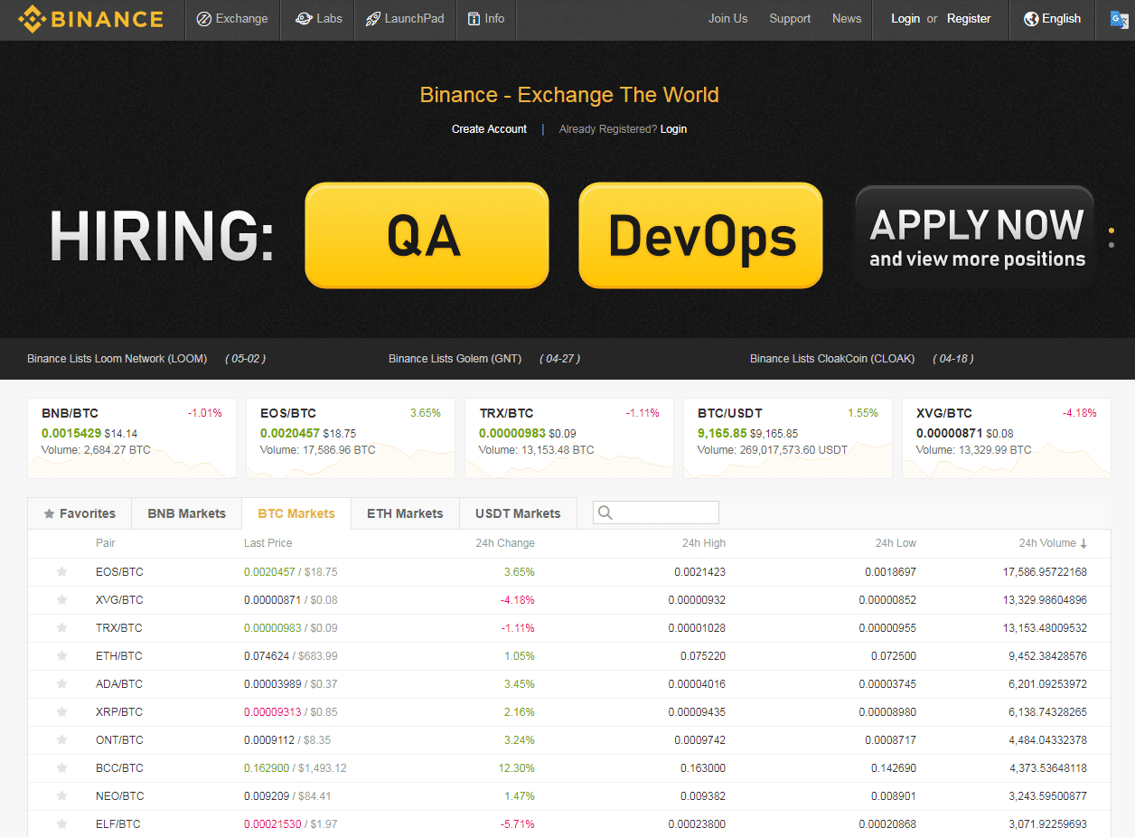The height and width of the screenshot is (837, 1135).
Task: Open the Info menu
Action: pos(486,19)
